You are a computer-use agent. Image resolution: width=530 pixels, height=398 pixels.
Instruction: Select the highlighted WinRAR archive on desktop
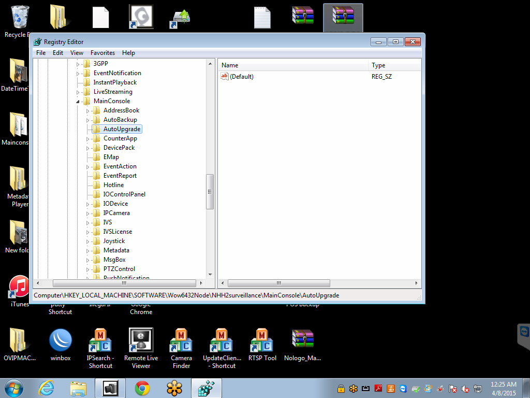(343, 18)
